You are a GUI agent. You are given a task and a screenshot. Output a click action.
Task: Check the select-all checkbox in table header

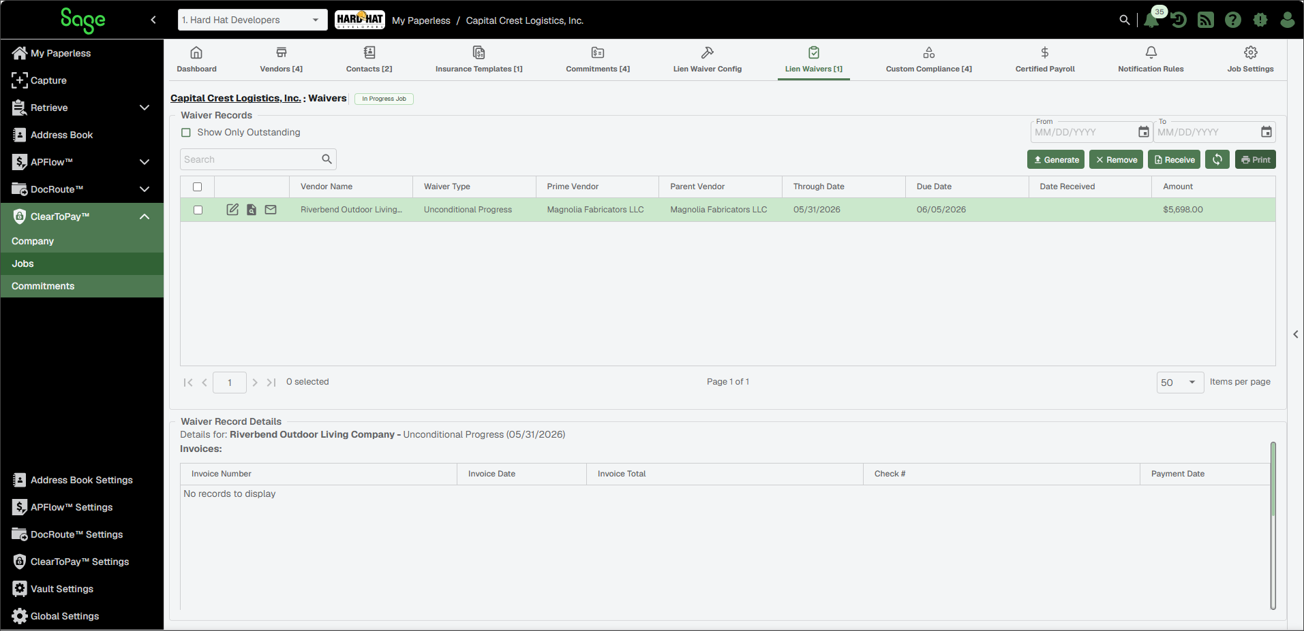pos(198,187)
